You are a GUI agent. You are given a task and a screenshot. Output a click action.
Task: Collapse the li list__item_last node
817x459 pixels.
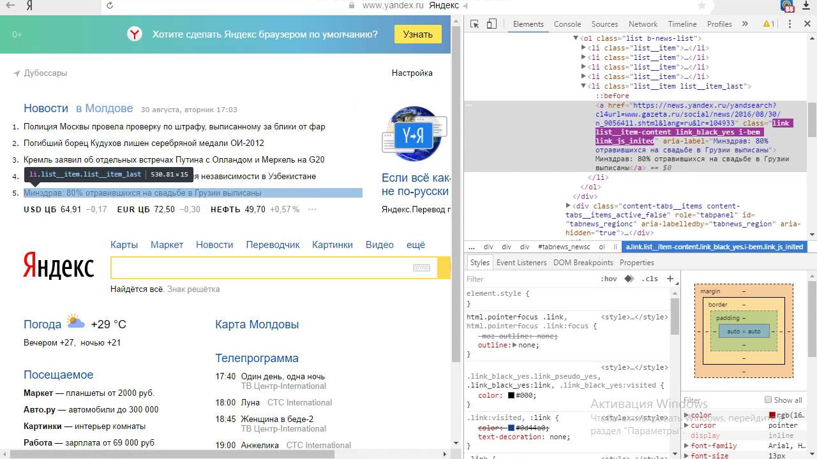583,86
